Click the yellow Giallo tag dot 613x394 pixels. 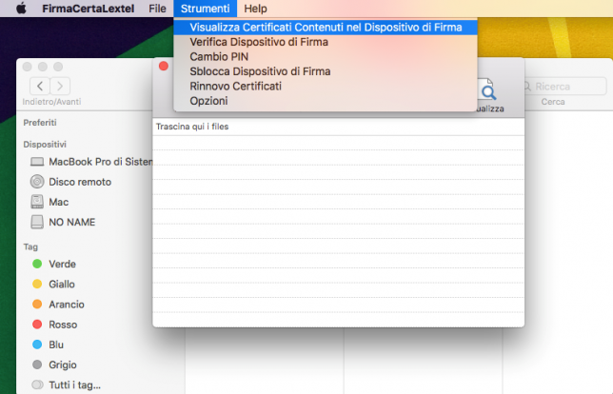[x=37, y=284]
